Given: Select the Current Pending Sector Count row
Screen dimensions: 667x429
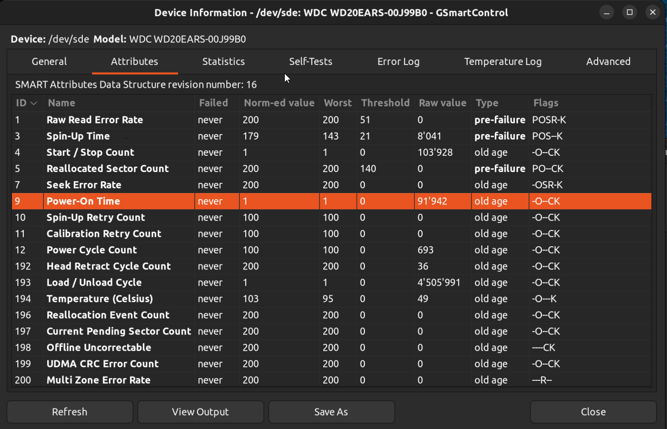Looking at the screenshot, I should pyautogui.click(x=332, y=331).
